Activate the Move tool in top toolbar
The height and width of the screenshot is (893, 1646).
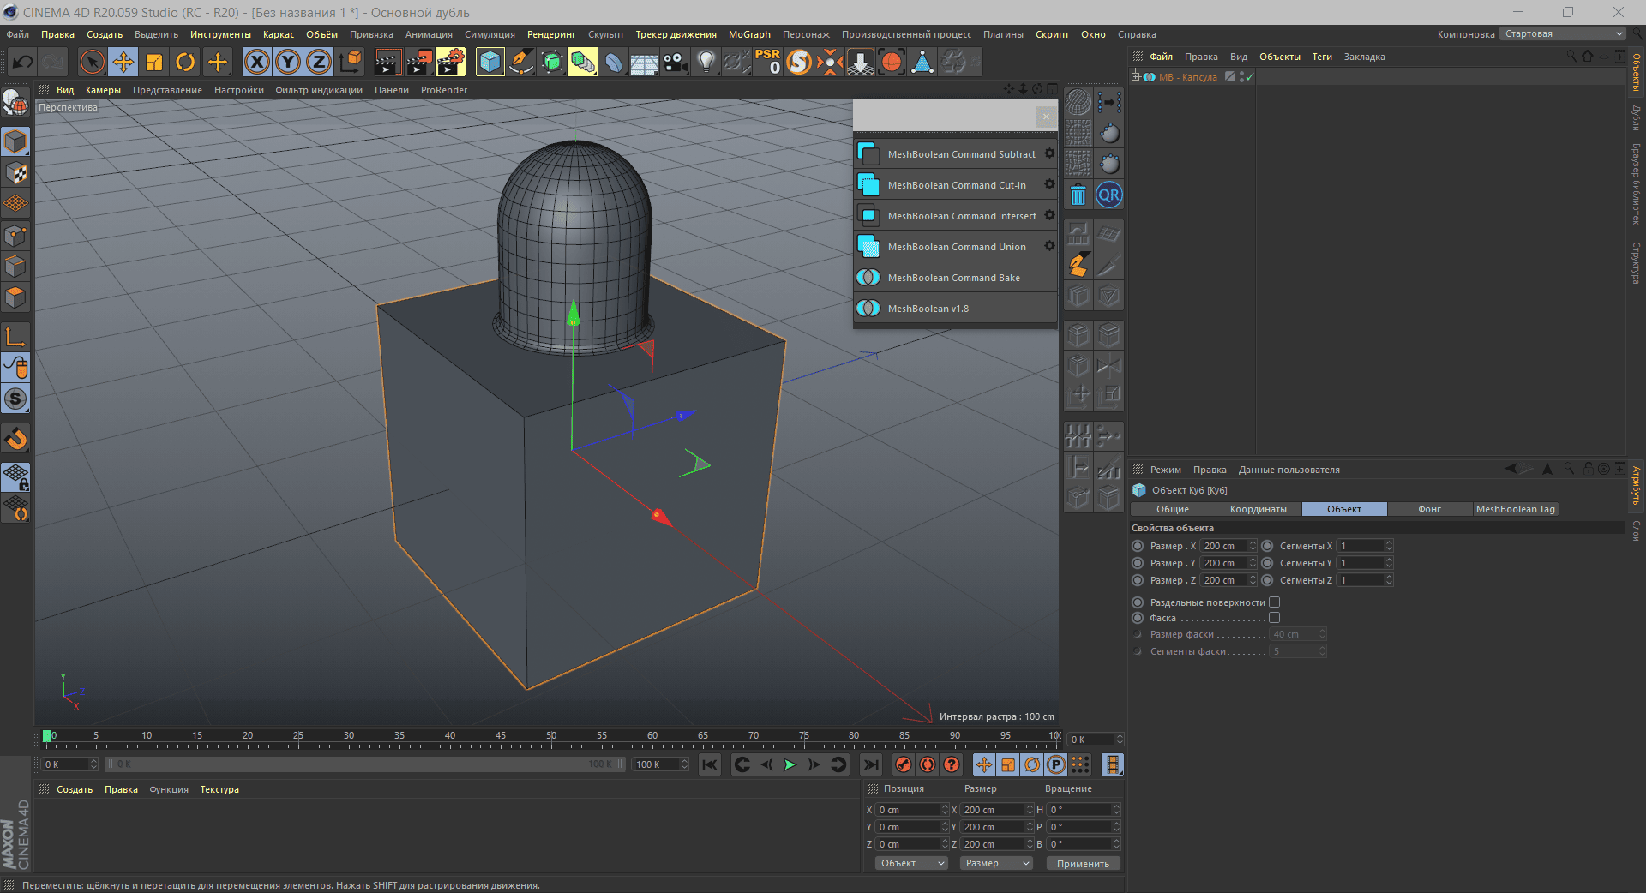pyautogui.click(x=123, y=62)
